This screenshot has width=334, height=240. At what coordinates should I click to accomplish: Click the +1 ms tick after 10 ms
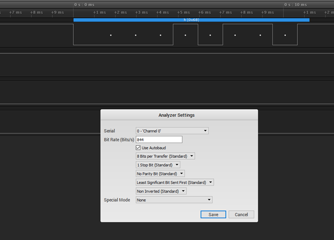309,13
